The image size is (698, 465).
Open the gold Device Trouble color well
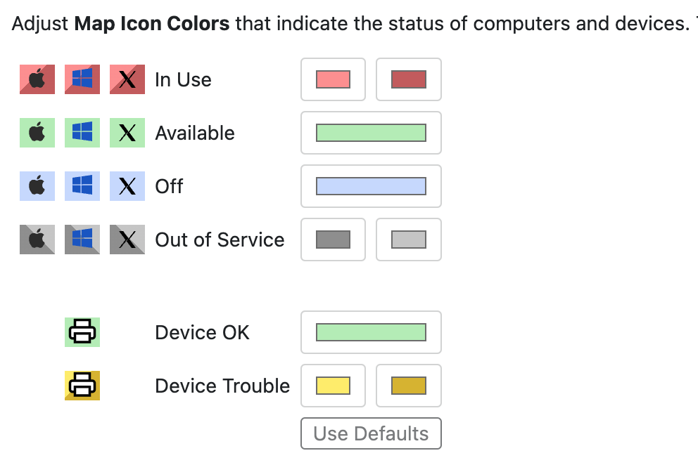tap(409, 386)
